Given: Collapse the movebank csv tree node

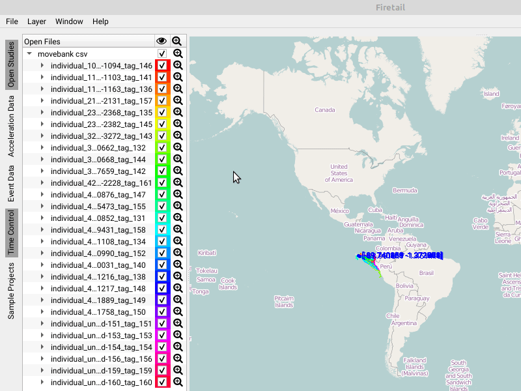Looking at the screenshot, I should coord(29,54).
